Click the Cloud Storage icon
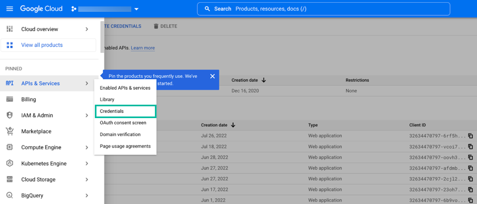 click(10, 179)
